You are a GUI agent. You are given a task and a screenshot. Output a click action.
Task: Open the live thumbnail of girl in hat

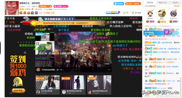pos(47,85)
